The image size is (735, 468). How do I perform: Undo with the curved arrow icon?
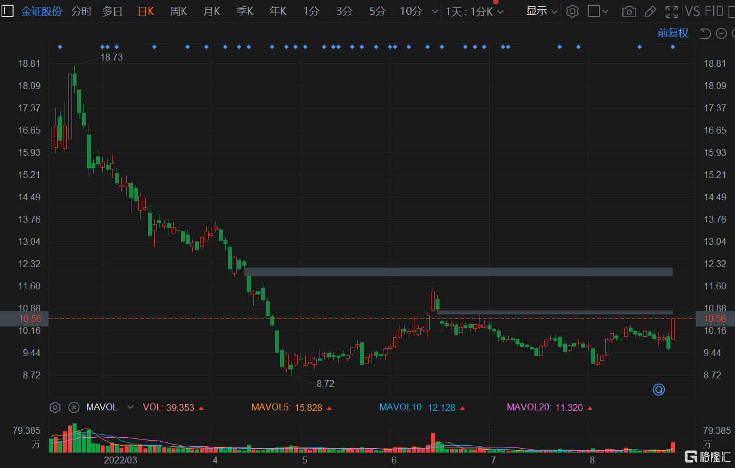[706, 33]
